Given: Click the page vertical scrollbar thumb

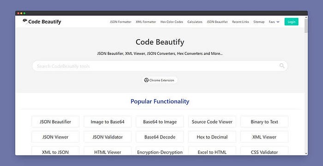Looking at the screenshot, I should point(306,26).
